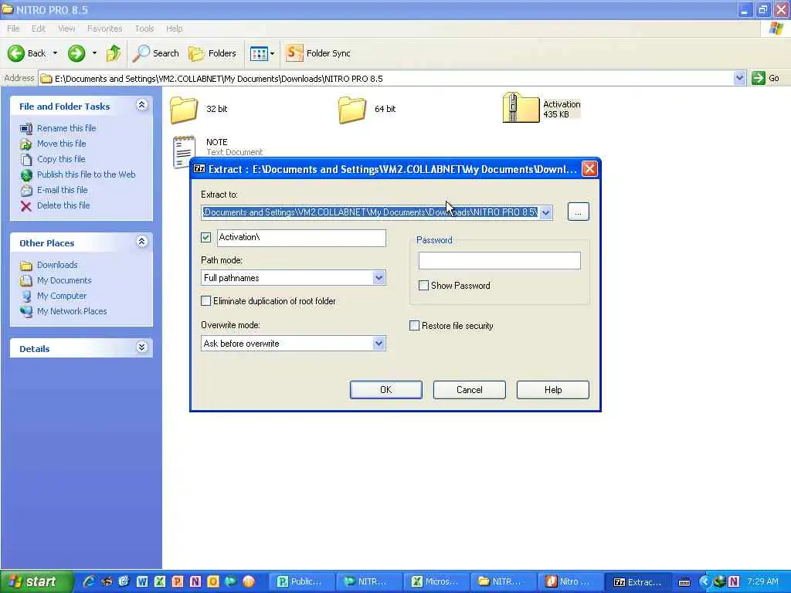Viewport: 791px width, 593px height.
Task: Open the Path mode dropdown
Action: coord(379,278)
